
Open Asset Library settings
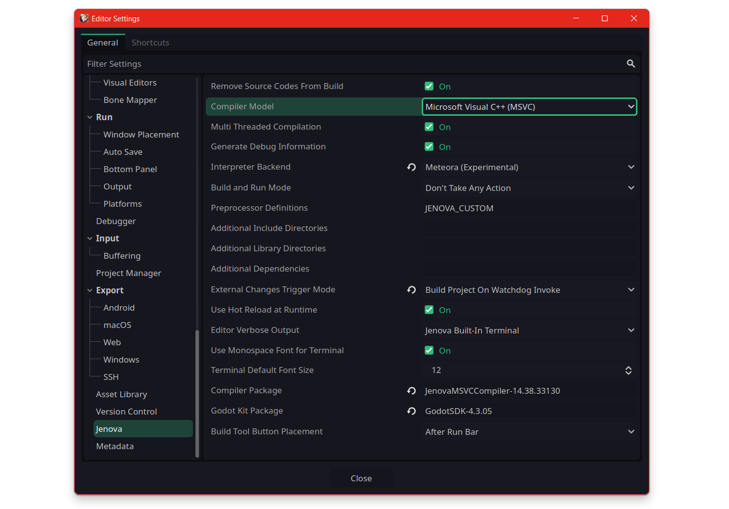[x=121, y=394]
